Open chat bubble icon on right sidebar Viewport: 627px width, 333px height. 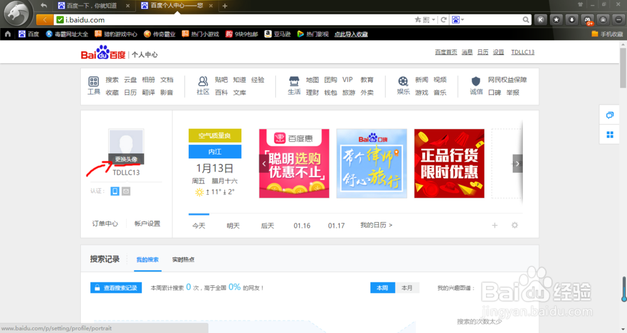(x=610, y=115)
